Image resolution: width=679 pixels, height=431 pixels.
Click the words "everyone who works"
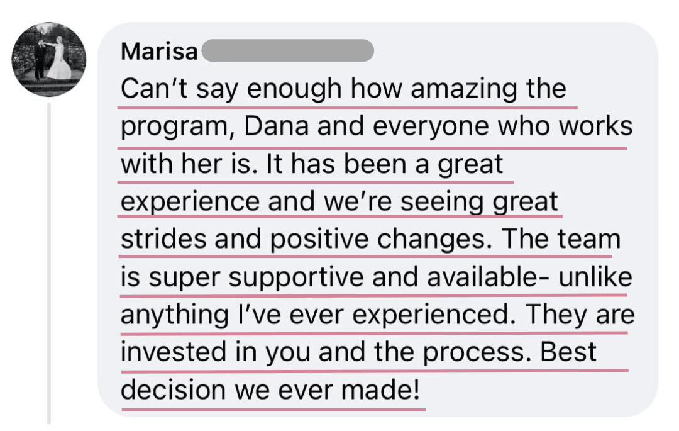tap(502, 126)
